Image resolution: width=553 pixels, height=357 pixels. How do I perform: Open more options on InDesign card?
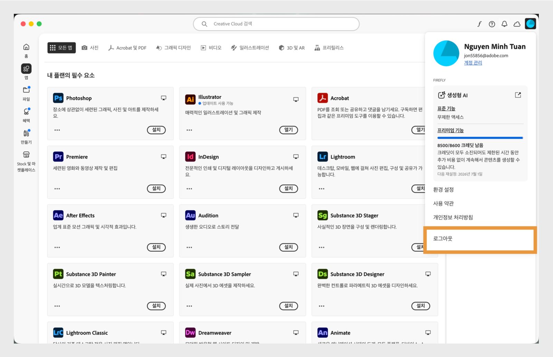(x=189, y=189)
